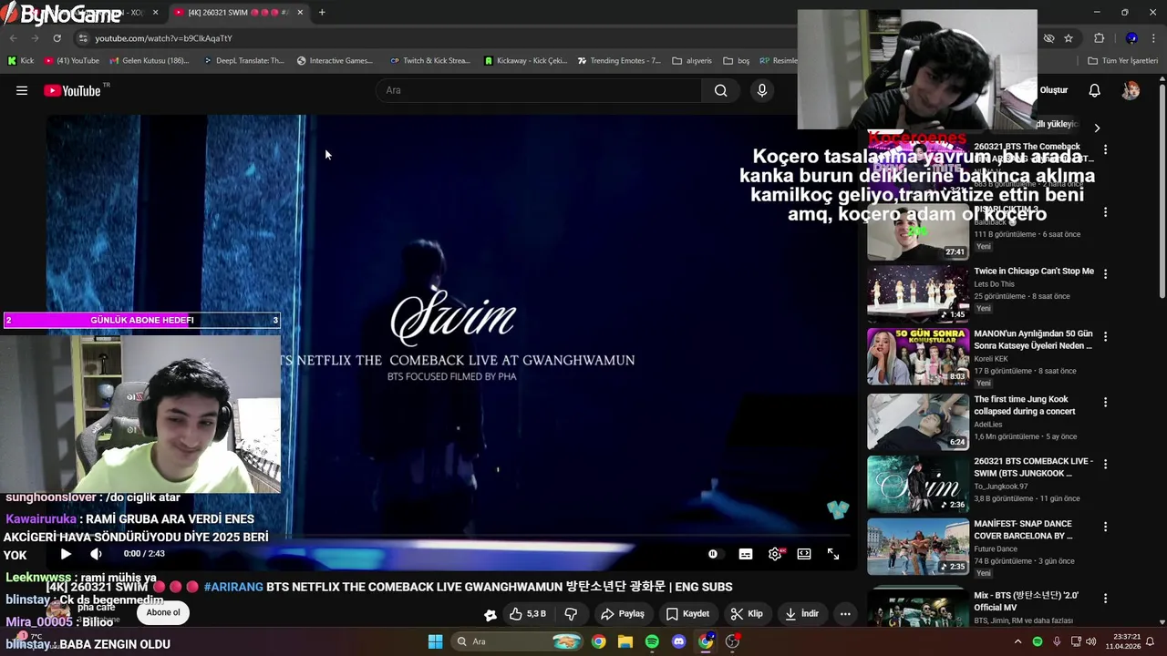1167x656 pixels.
Task: Open the Chrome three-dot menu
Action: [1154, 38]
